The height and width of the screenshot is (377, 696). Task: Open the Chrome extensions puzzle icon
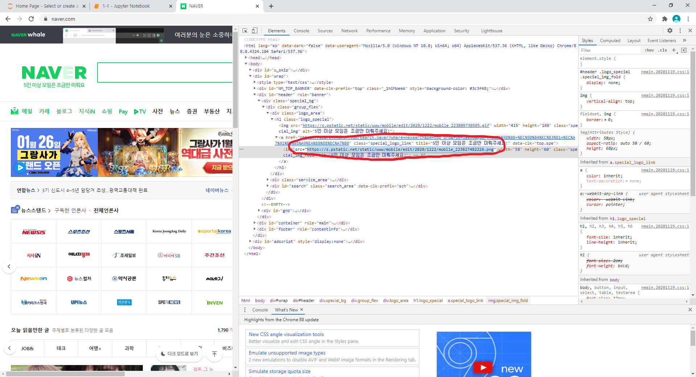coord(664,19)
